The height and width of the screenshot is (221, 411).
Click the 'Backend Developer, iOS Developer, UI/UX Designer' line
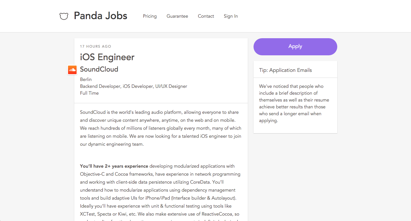click(133, 86)
